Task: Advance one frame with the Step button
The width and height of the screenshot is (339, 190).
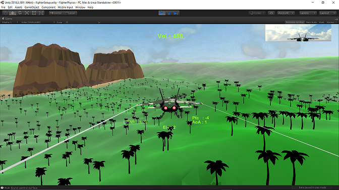Action: coord(176,13)
